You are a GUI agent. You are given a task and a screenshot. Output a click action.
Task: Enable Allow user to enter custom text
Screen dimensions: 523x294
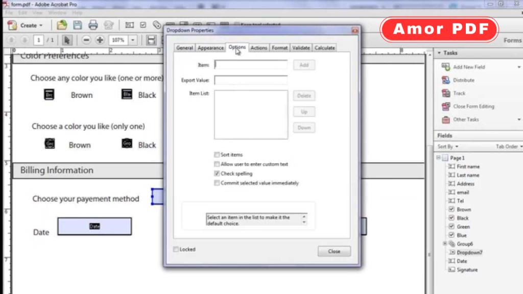pos(217,164)
